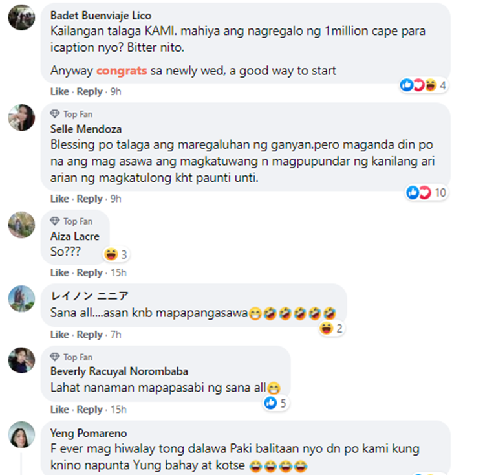Image resolution: width=485 pixels, height=475 pixels.
Task: Reply to the Sana all comment
Action: click(x=89, y=335)
